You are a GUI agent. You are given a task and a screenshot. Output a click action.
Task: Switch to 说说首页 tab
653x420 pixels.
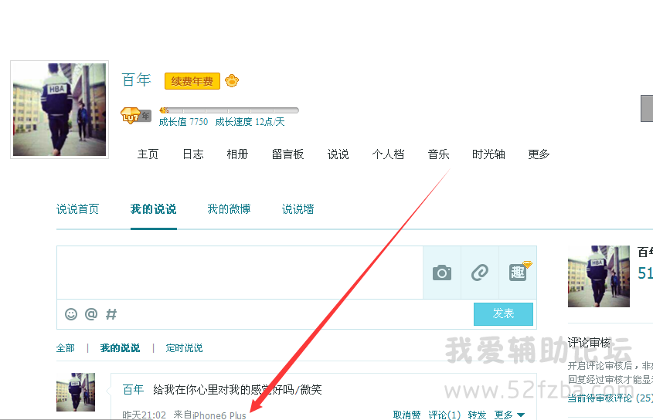click(x=78, y=209)
